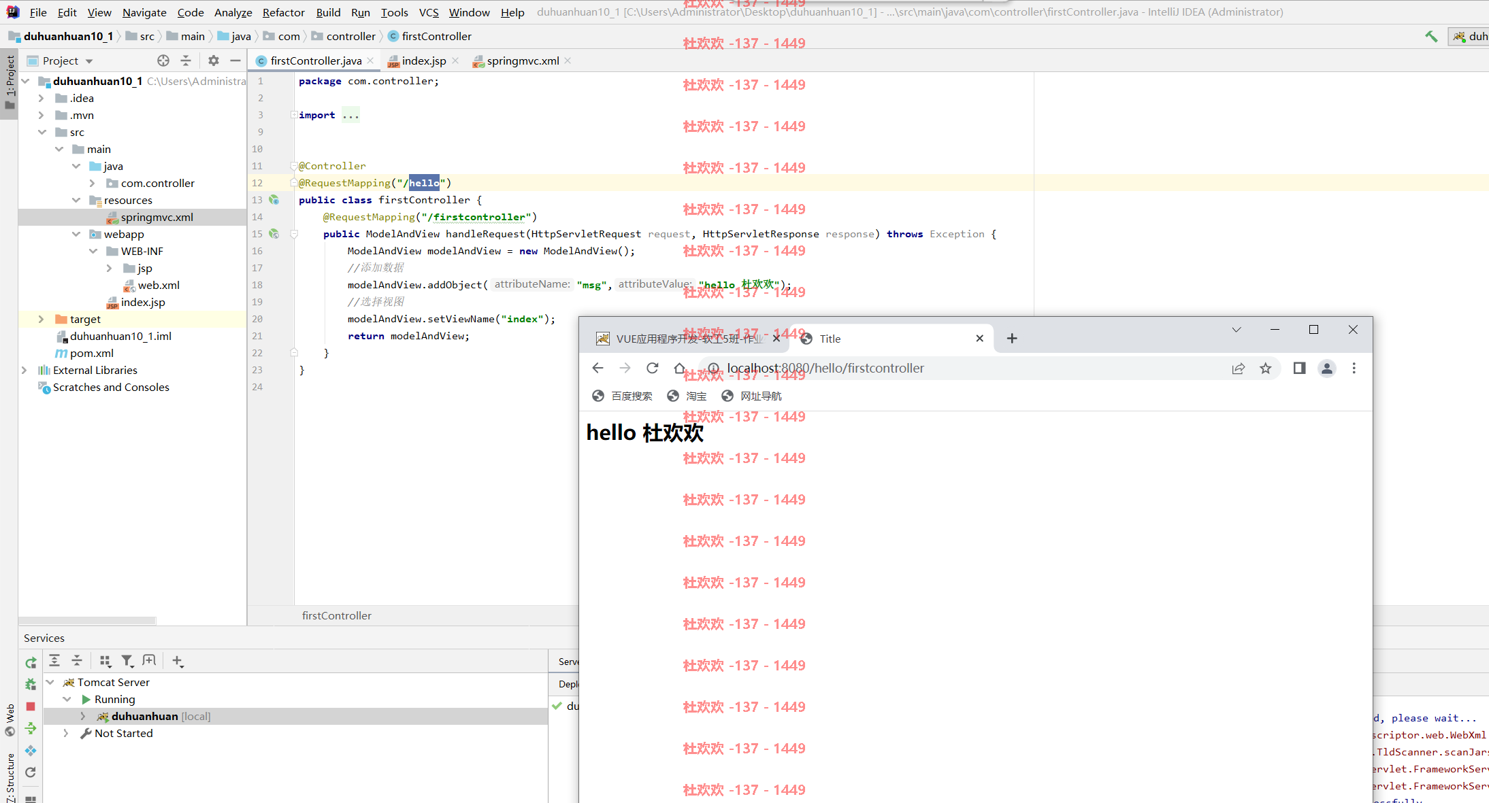Toggle the Structure tool window stripe
1489x803 pixels.
[10, 776]
